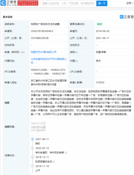
Task: Click the 代理机构 field label
Action: click(x=10, y=61)
